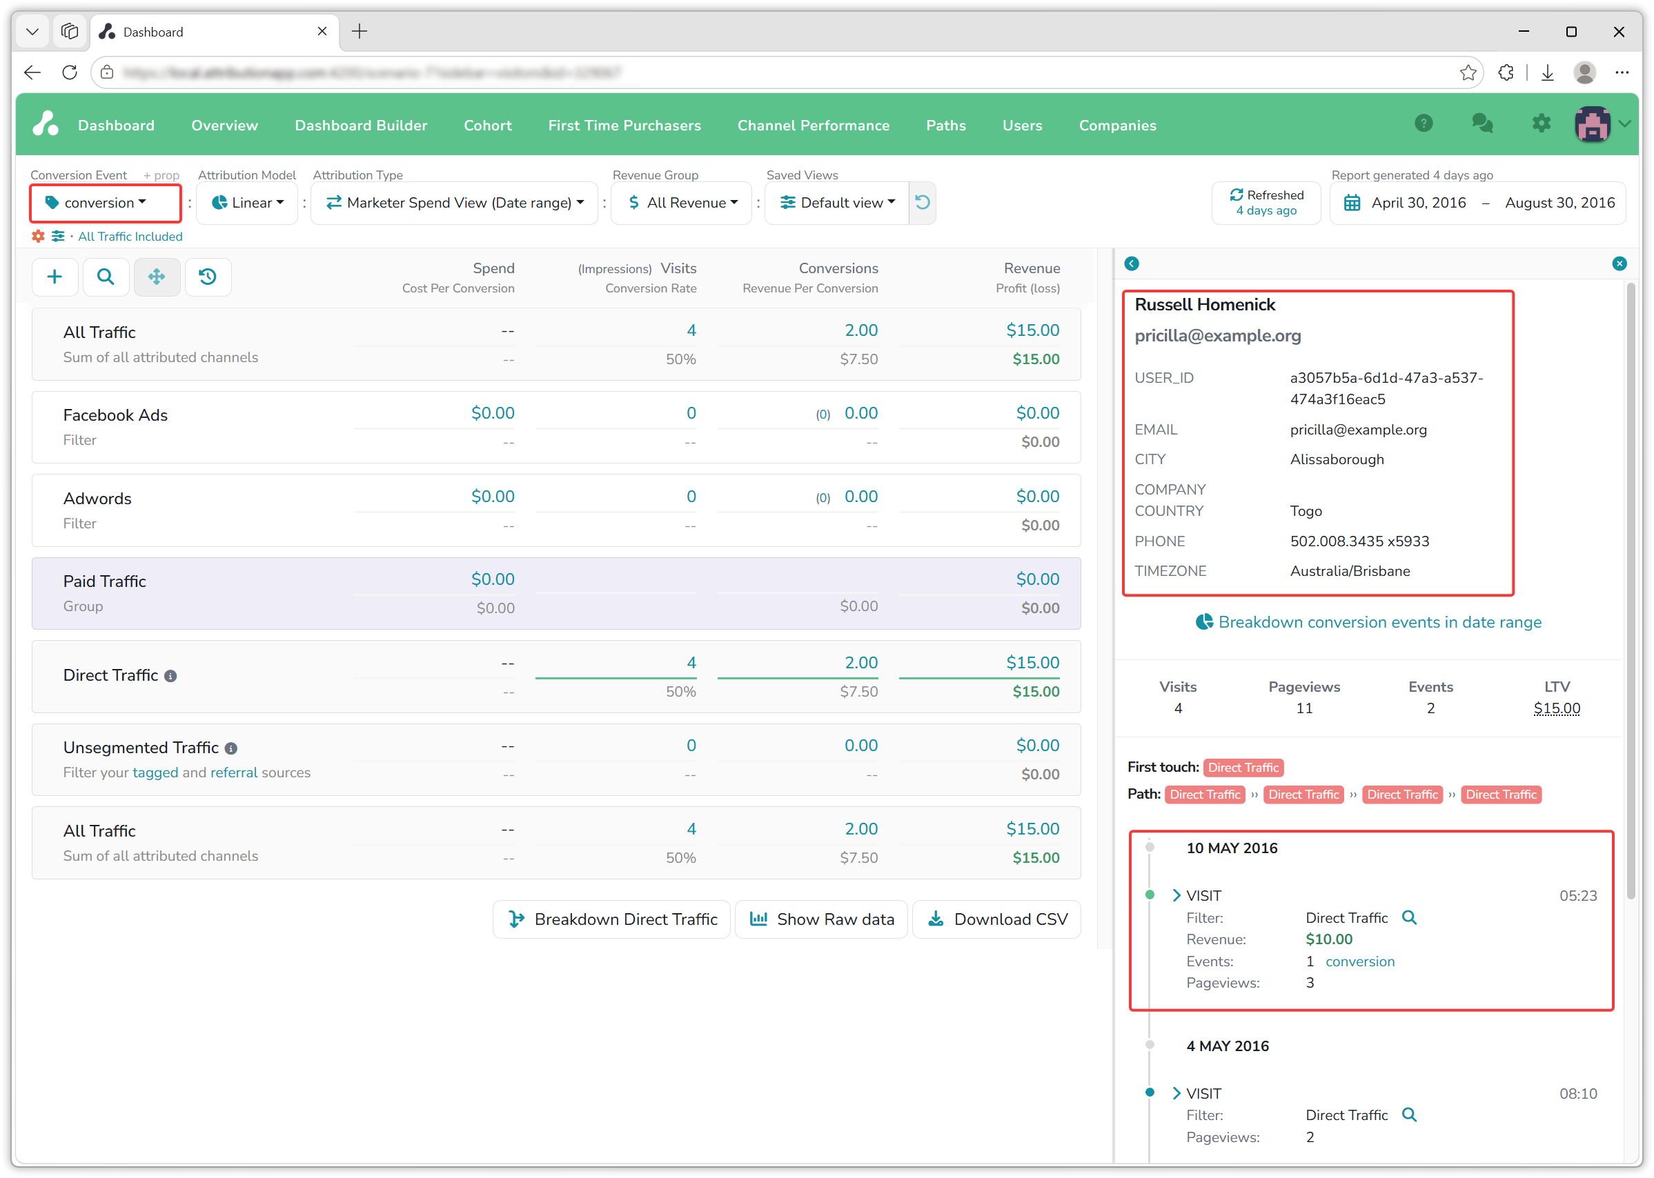Click the + prop link
The image size is (1654, 1178).
point(161,176)
